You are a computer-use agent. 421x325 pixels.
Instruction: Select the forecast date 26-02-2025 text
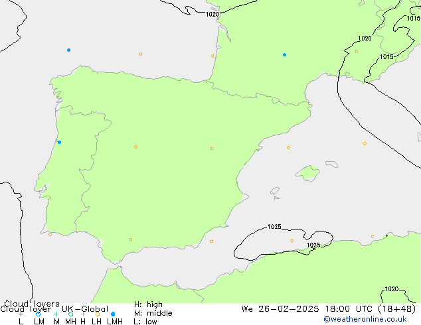[289, 309]
